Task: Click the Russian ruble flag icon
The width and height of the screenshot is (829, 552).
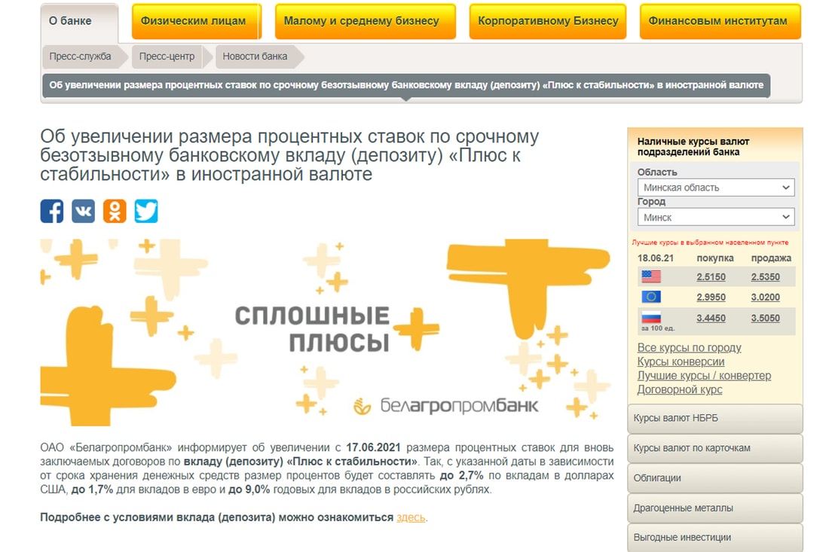Action: (651, 318)
